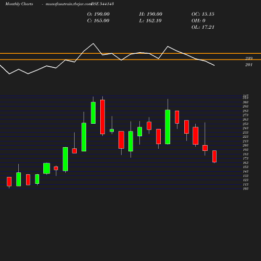Click the price axis label '163'
Viewport: 261px width, 261px height.
pos(245,163)
